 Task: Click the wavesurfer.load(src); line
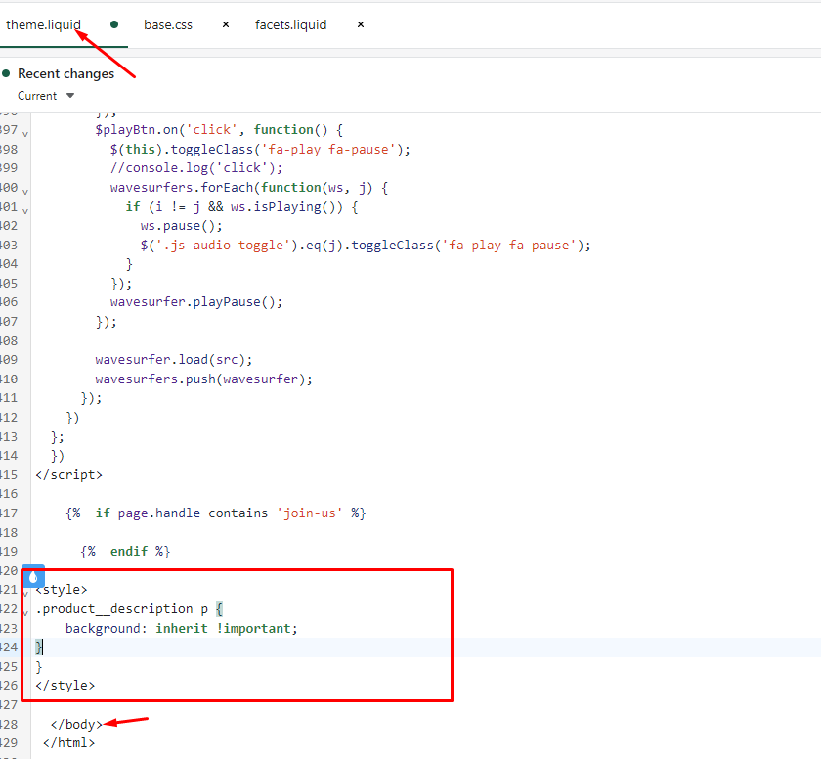pyautogui.click(x=173, y=359)
